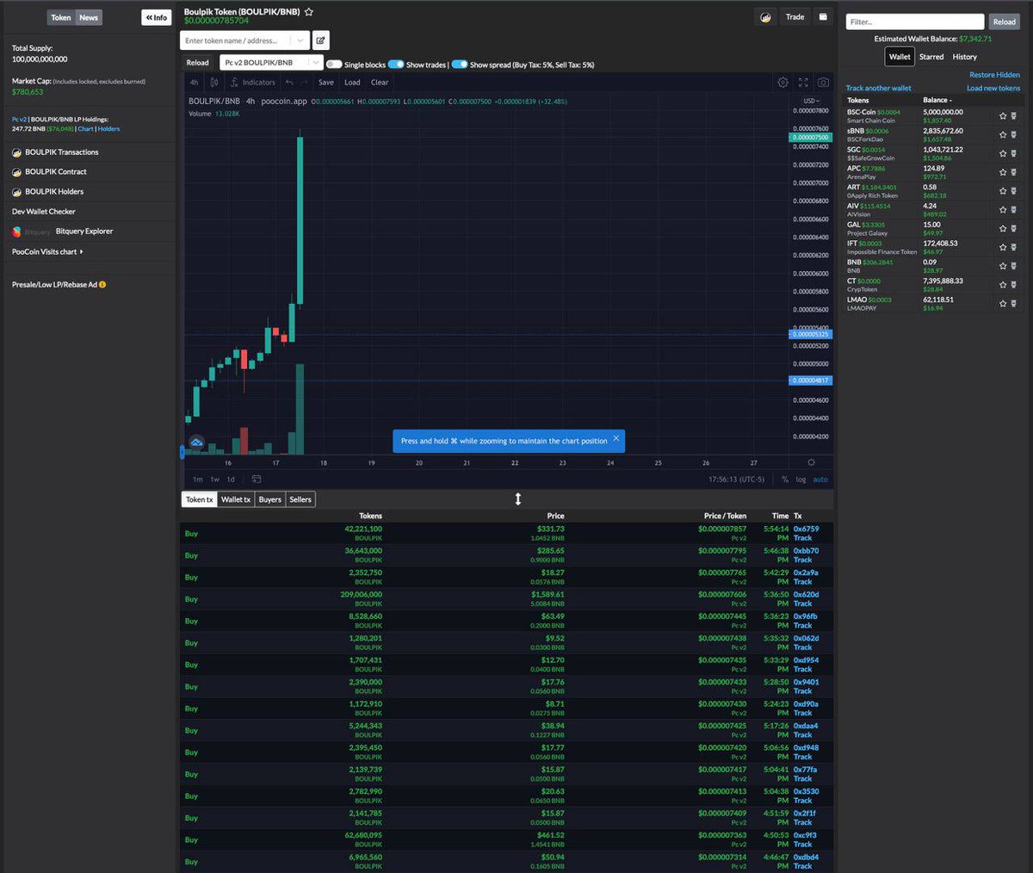Star the LMAO token
Viewport: 1033px width, 873px height.
click(1003, 303)
